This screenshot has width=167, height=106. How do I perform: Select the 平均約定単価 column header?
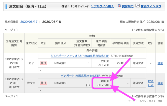coord(121,43)
